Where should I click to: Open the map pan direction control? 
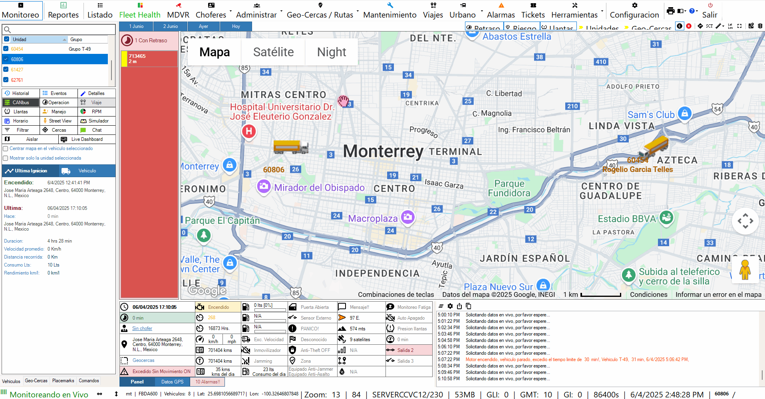click(x=745, y=221)
